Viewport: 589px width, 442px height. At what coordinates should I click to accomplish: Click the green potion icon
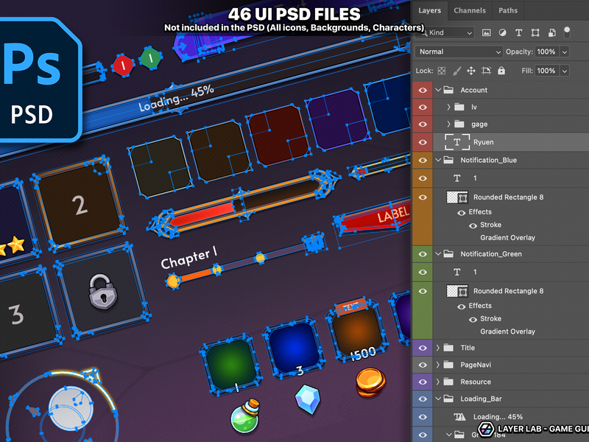[245, 415]
